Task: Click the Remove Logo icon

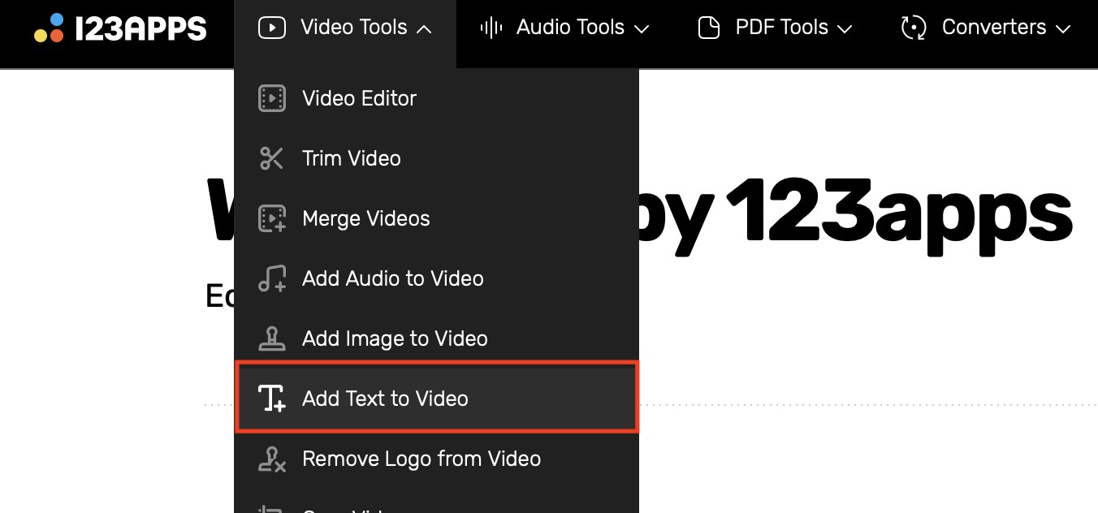Action: 271,459
